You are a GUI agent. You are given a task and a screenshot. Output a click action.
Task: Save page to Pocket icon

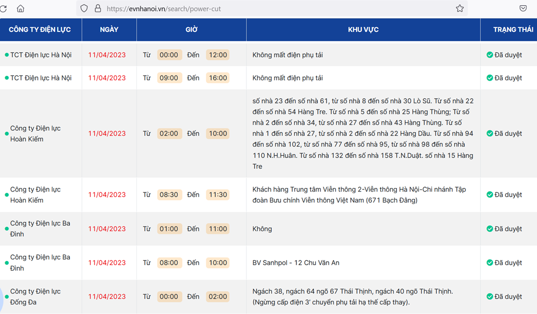(523, 8)
